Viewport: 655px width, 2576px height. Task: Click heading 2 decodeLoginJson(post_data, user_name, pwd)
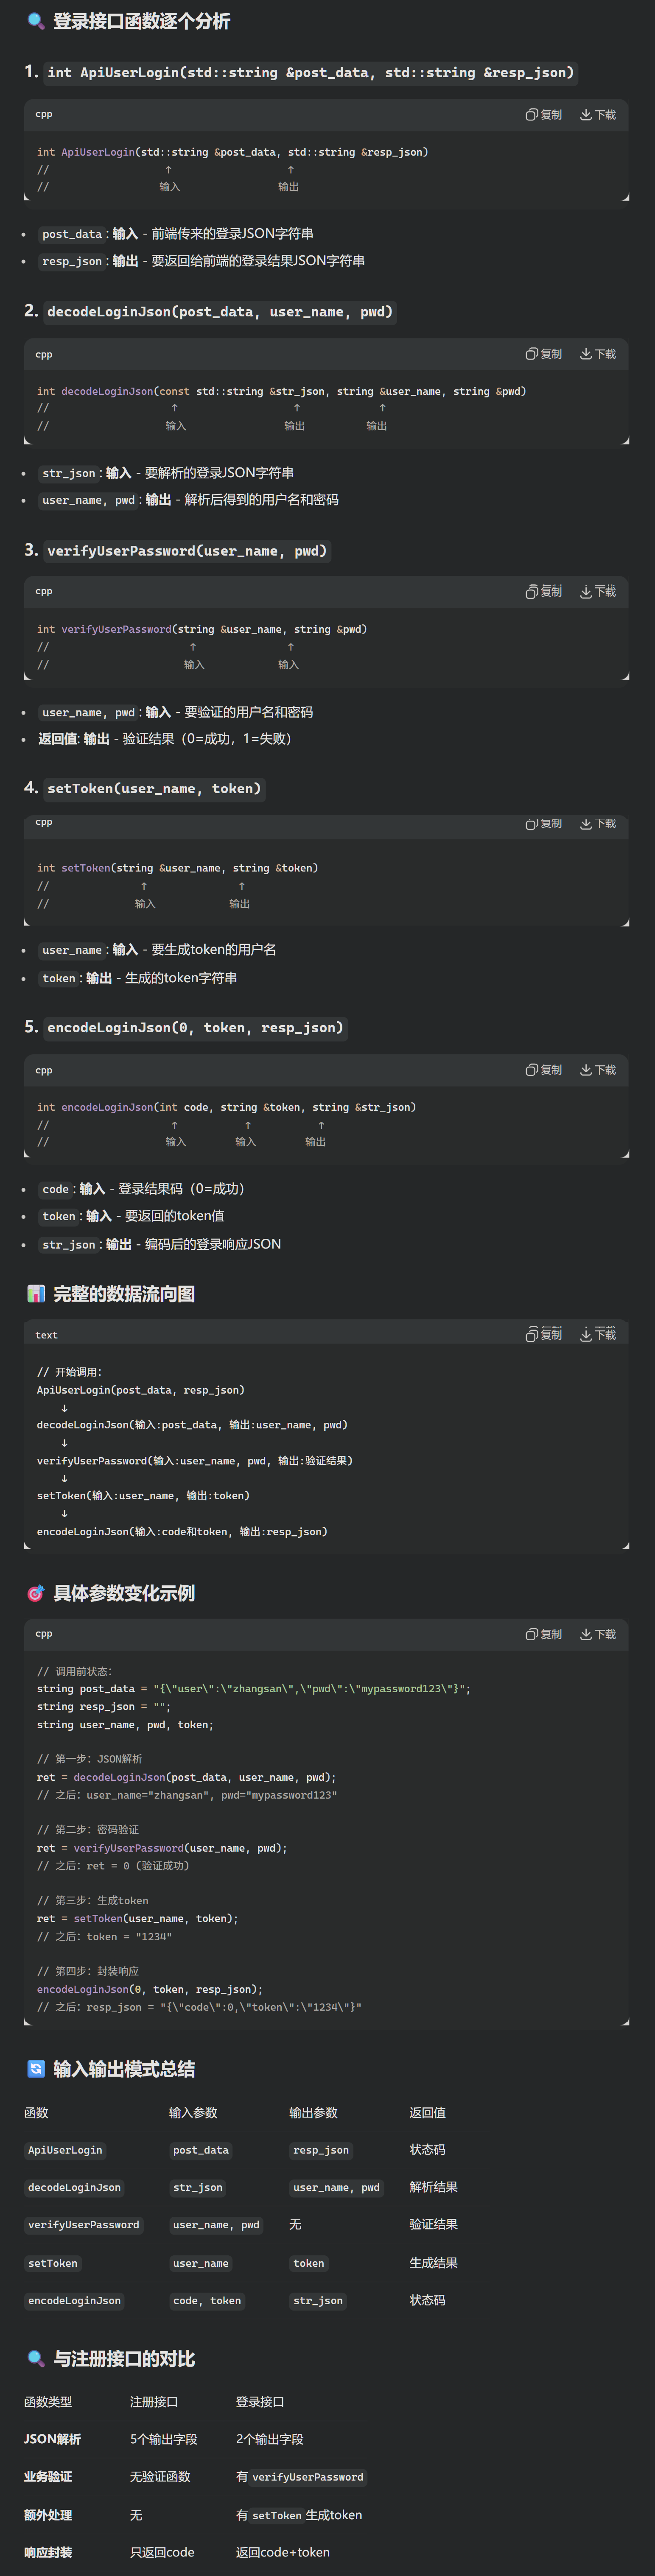[210, 312]
